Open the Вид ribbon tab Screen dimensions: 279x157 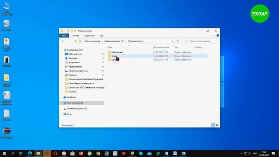coord(102,36)
